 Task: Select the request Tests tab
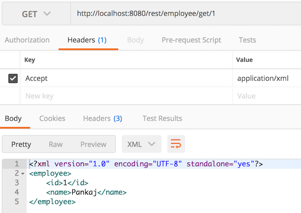[247, 40]
